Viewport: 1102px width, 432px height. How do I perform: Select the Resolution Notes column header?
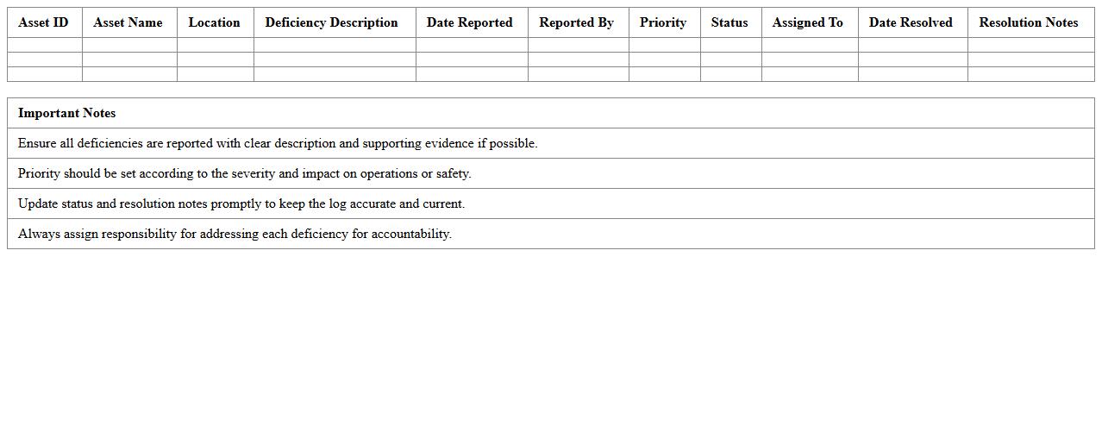coord(1028,22)
